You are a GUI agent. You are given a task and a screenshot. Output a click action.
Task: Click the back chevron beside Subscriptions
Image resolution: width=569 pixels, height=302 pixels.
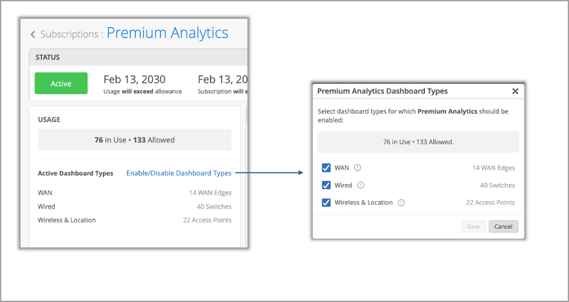[x=33, y=35]
